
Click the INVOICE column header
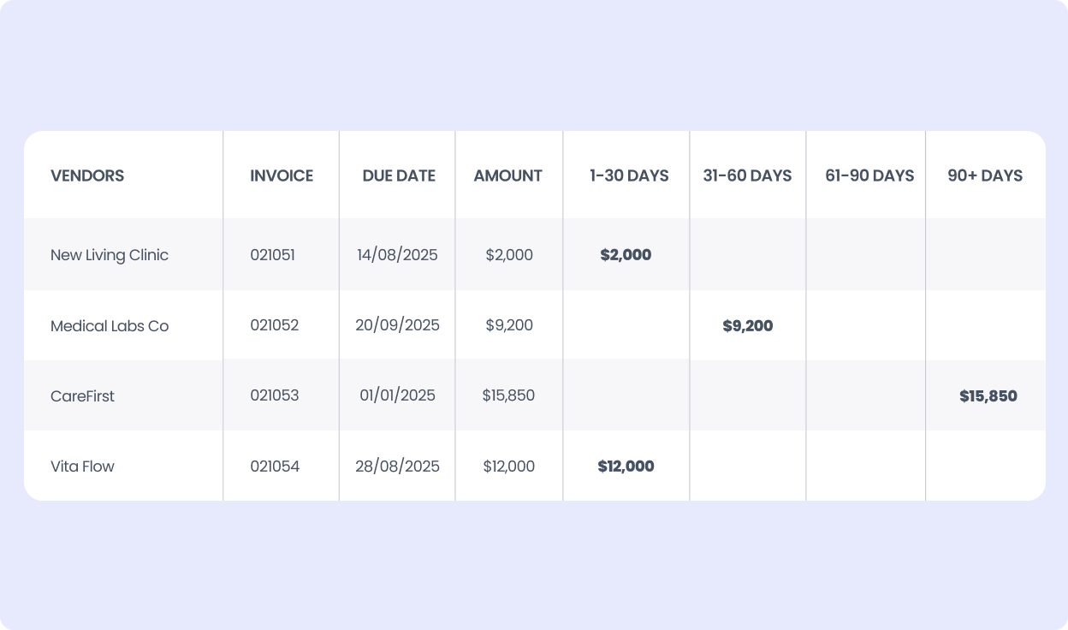point(282,175)
